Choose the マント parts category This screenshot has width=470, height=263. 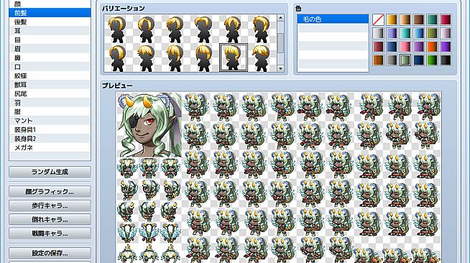(50, 121)
